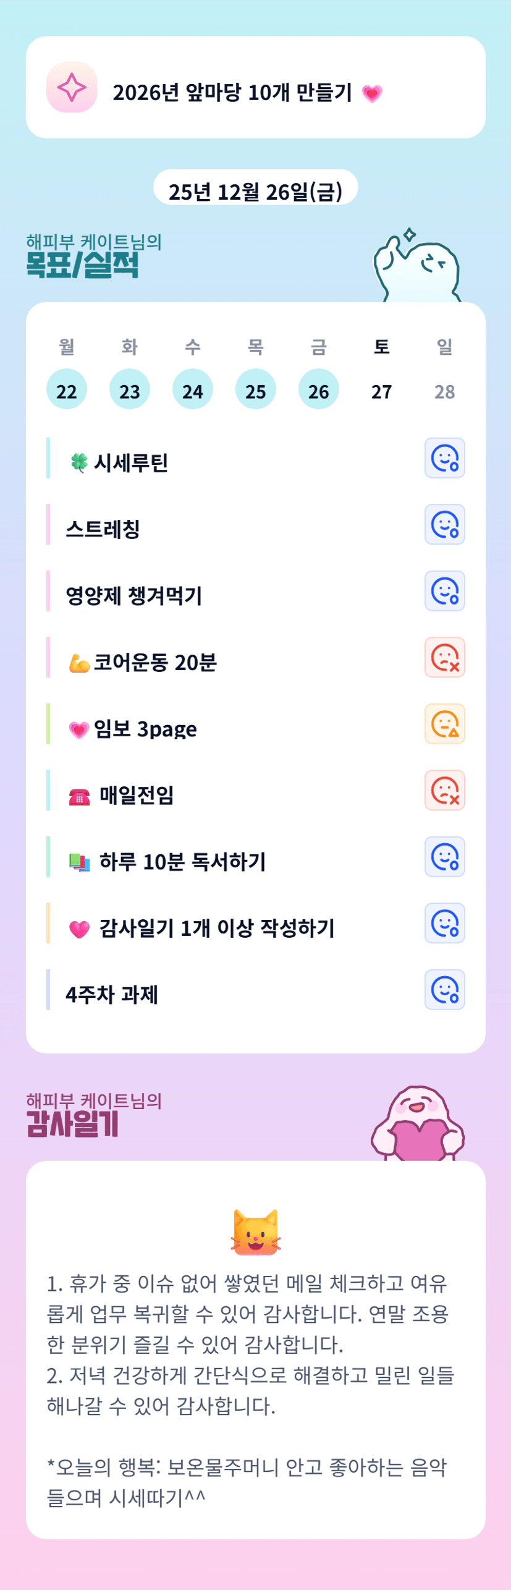Screen dimensions: 511x1590
Task: Toggle status for 영양제 챙겨먹기
Action: 444,591
